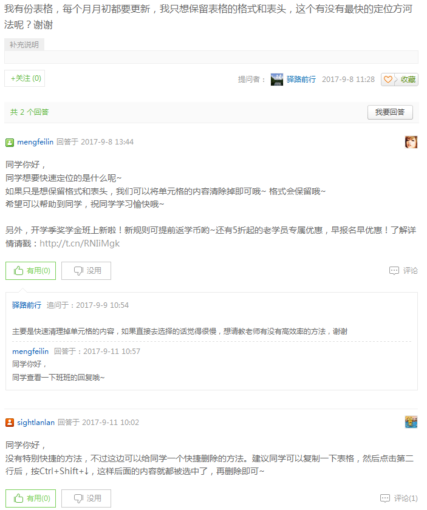
Task: Click timestamp 2017-9-8 11:28
Action: pos(348,80)
